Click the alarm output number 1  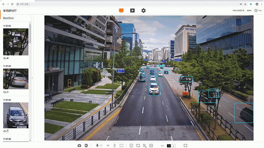point(101,146)
